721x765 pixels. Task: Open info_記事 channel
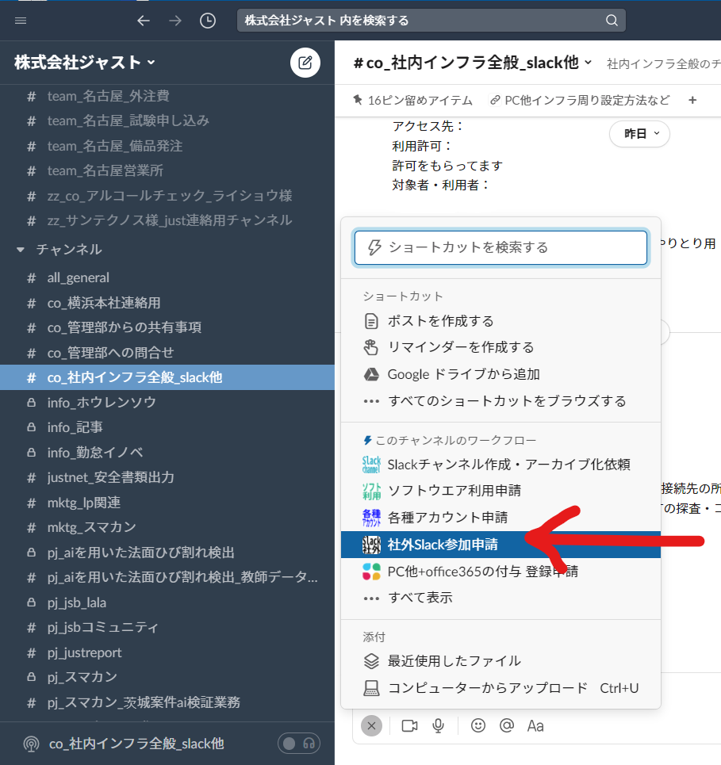click(x=167, y=427)
